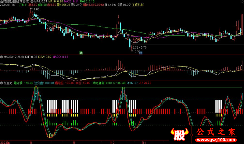The width and height of the screenshot is (244, 144).
Task: Click the change 幅0.62(10.03%) value
Action: coord(93,5)
